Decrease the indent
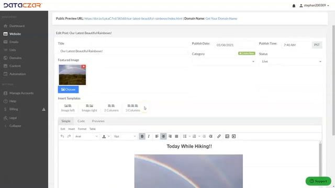The image size is (335, 188). (x=204, y=136)
